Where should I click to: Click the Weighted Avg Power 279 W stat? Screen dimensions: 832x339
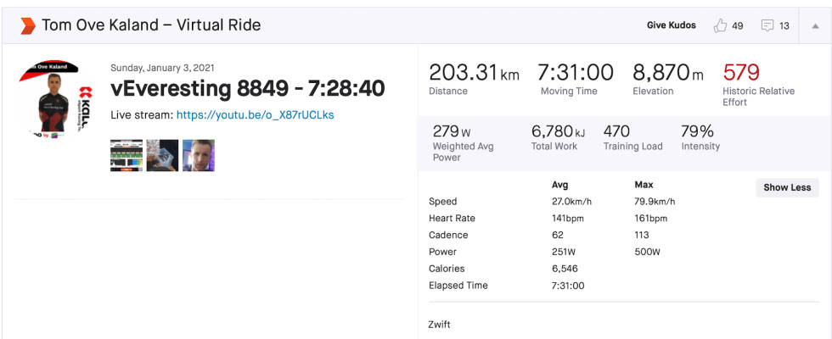[x=464, y=142]
